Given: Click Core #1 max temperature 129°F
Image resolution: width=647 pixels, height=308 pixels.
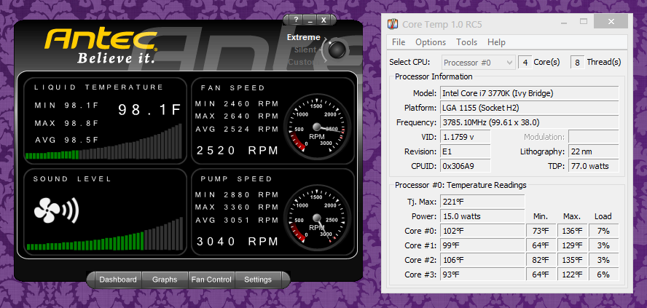Looking at the screenshot, I should click(572, 245).
